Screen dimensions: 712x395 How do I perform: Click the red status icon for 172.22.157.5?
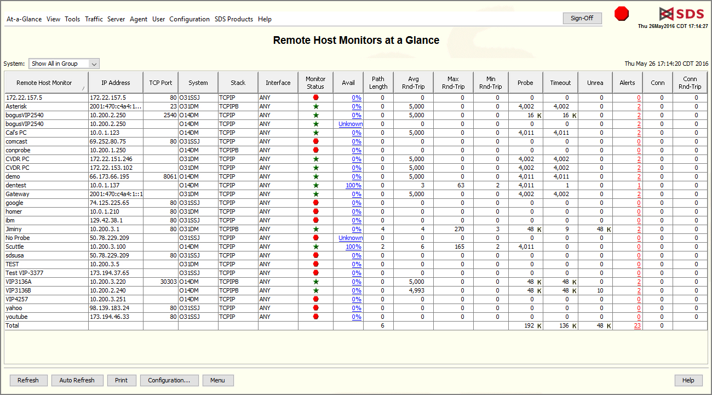(x=315, y=98)
